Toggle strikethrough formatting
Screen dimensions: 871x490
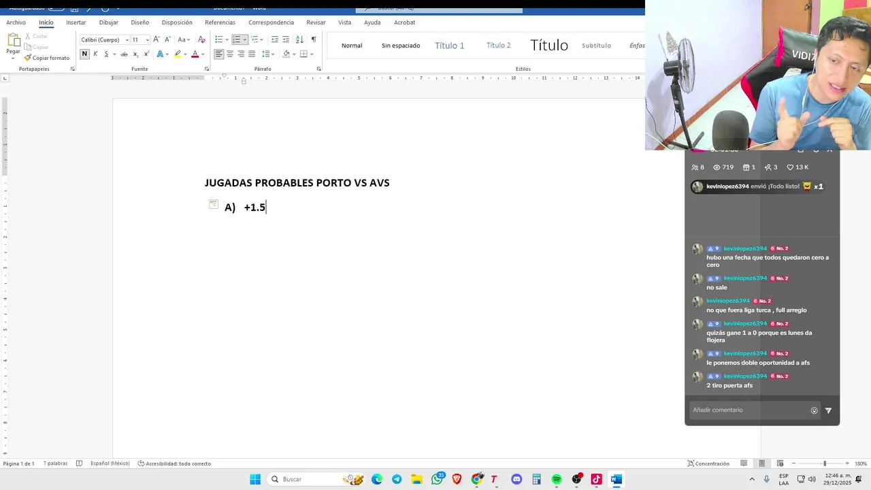(x=124, y=54)
